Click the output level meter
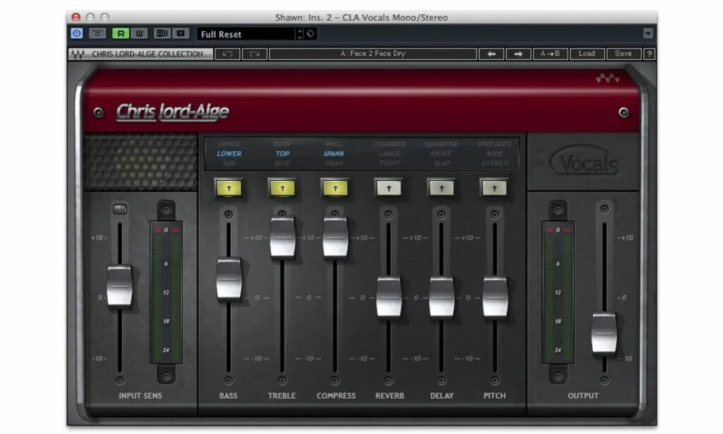 pyautogui.click(x=558, y=292)
